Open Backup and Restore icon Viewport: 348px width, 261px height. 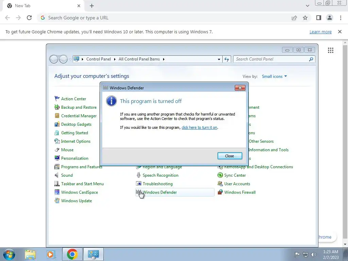point(57,107)
